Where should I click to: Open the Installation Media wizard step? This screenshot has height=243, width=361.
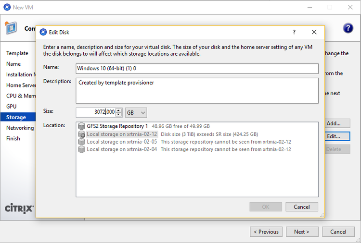[21, 74]
